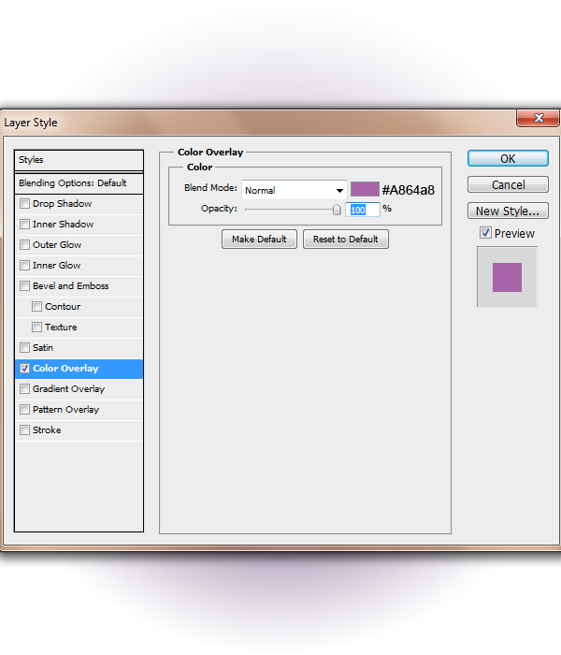The image size is (561, 655).
Task: Enable the Outer Glow effect checkbox
Action: [x=24, y=245]
